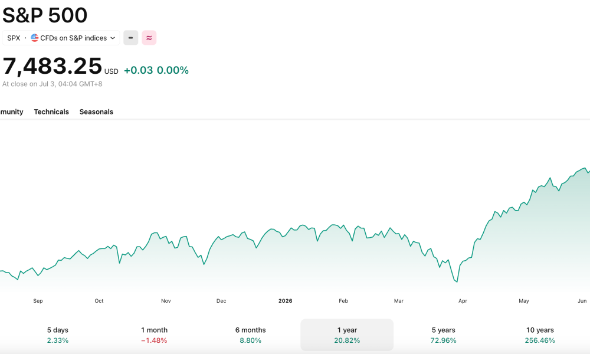The width and height of the screenshot is (590, 354).
Task: Click the Jun label on chart axis
Action: pyautogui.click(x=582, y=301)
